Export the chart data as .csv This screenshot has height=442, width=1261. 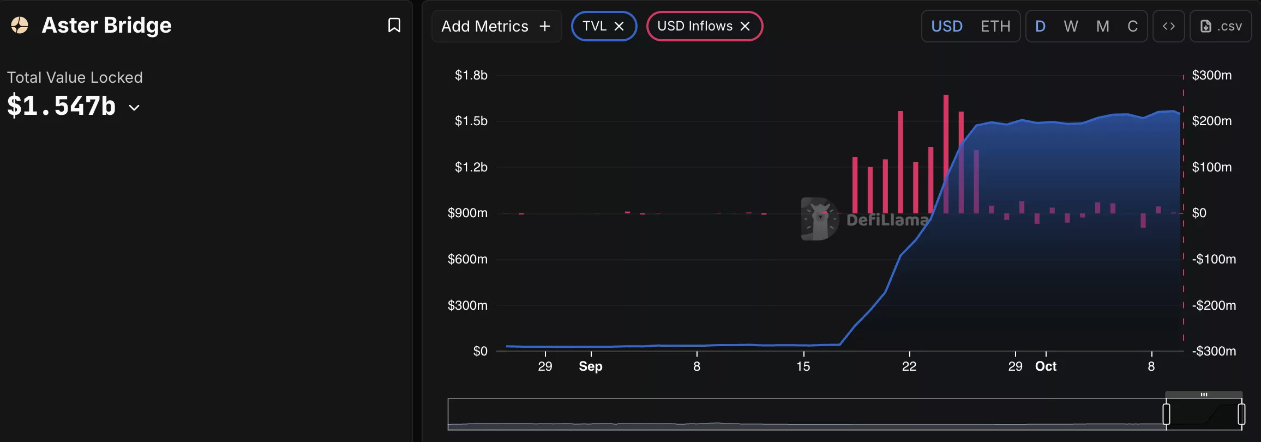tap(1221, 26)
